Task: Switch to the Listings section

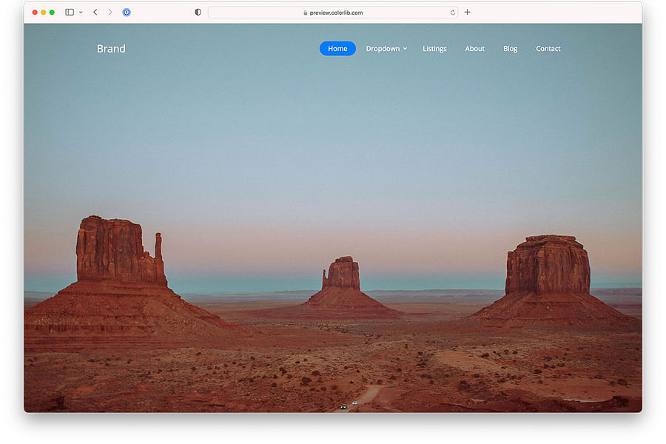Action: (x=434, y=48)
